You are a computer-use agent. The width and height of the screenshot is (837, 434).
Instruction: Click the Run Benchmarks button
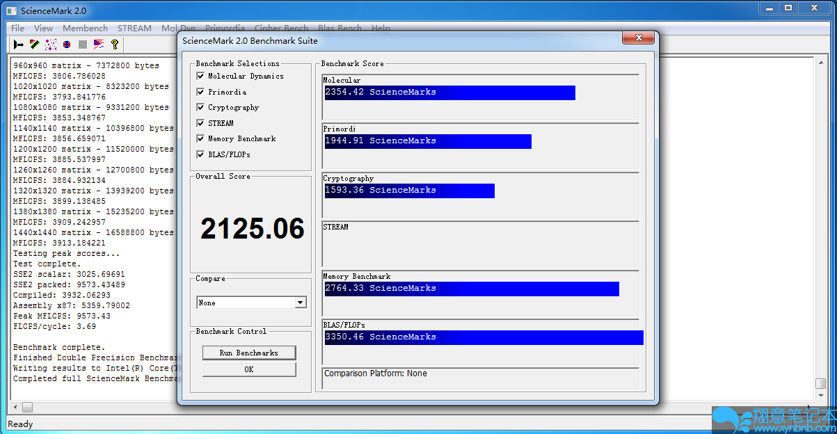tap(249, 353)
